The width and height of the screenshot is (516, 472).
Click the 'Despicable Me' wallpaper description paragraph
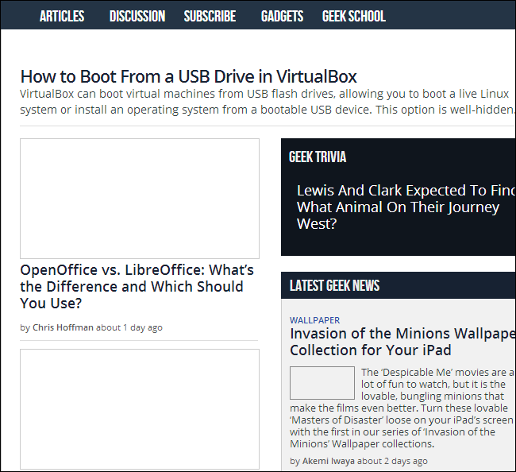click(402, 408)
